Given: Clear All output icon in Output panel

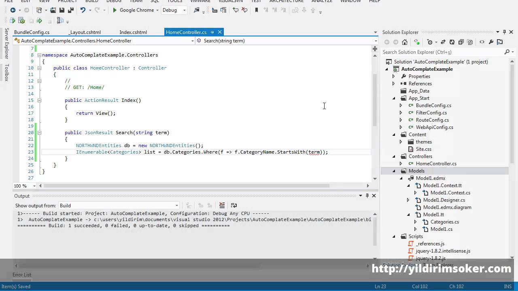Looking at the screenshot, I should (x=222, y=205).
